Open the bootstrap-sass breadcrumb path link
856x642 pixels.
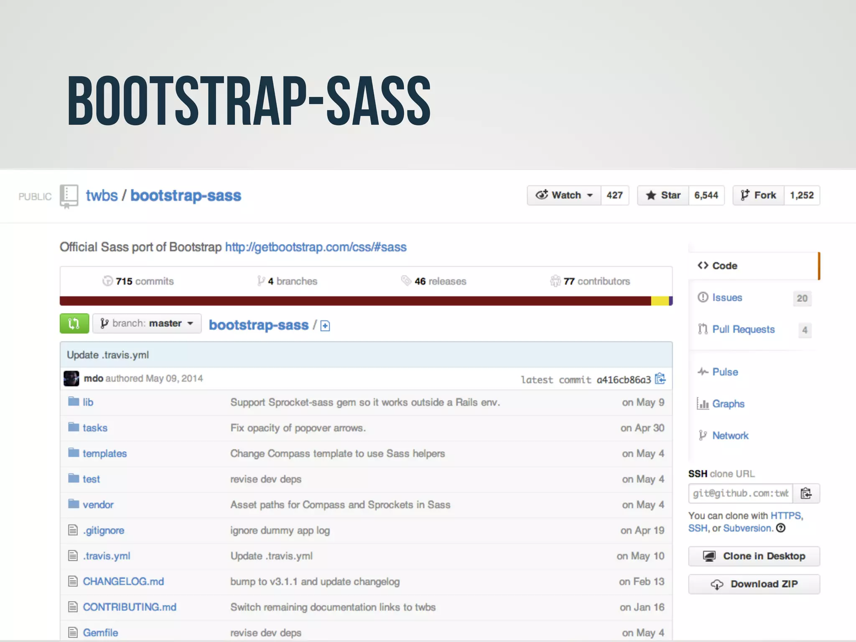259,325
